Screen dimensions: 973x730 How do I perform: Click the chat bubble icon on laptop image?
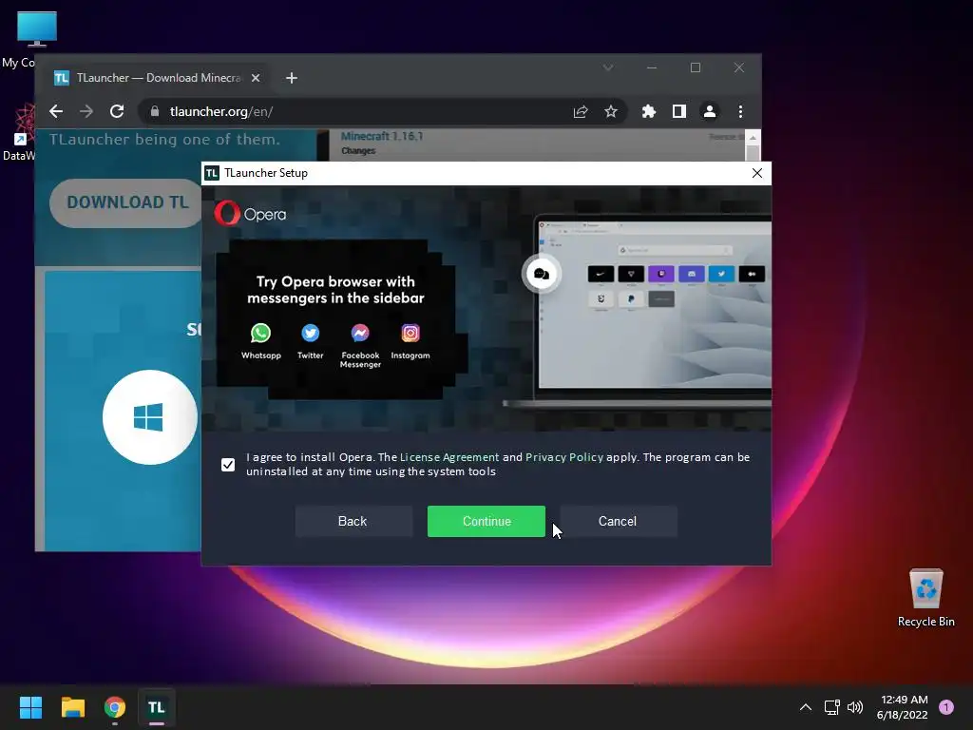541,274
